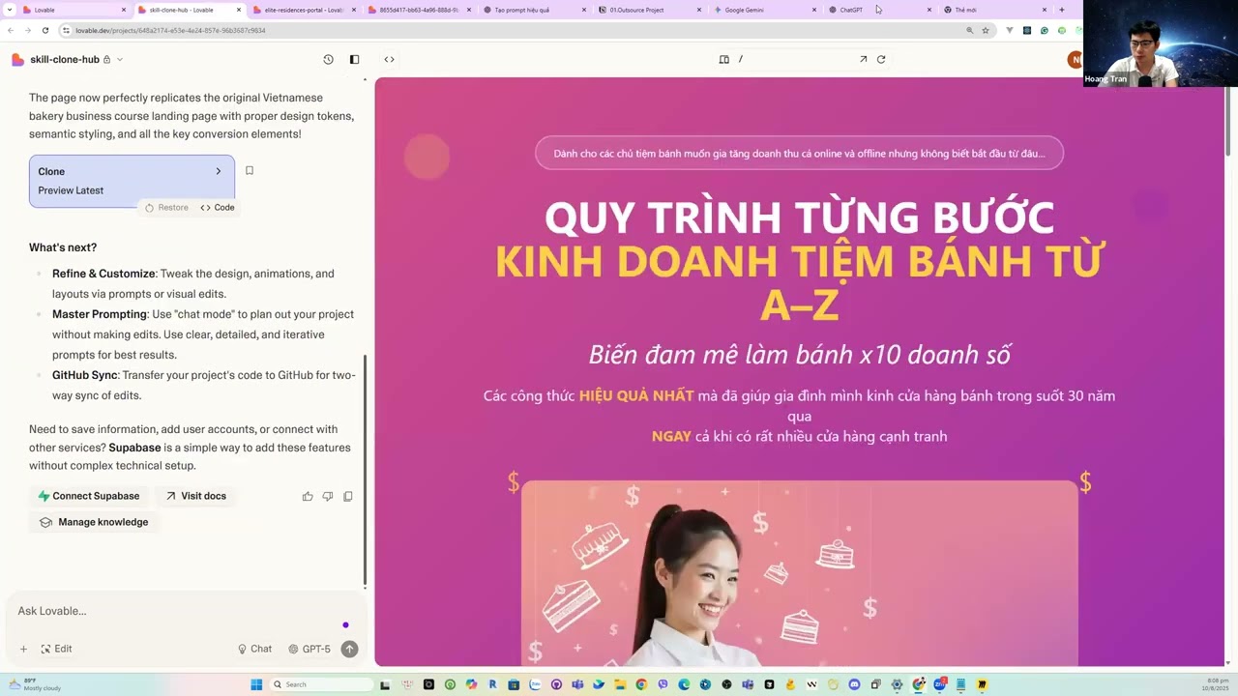Click the Code button under Clone card
This screenshot has width=1238, height=696.
point(218,207)
